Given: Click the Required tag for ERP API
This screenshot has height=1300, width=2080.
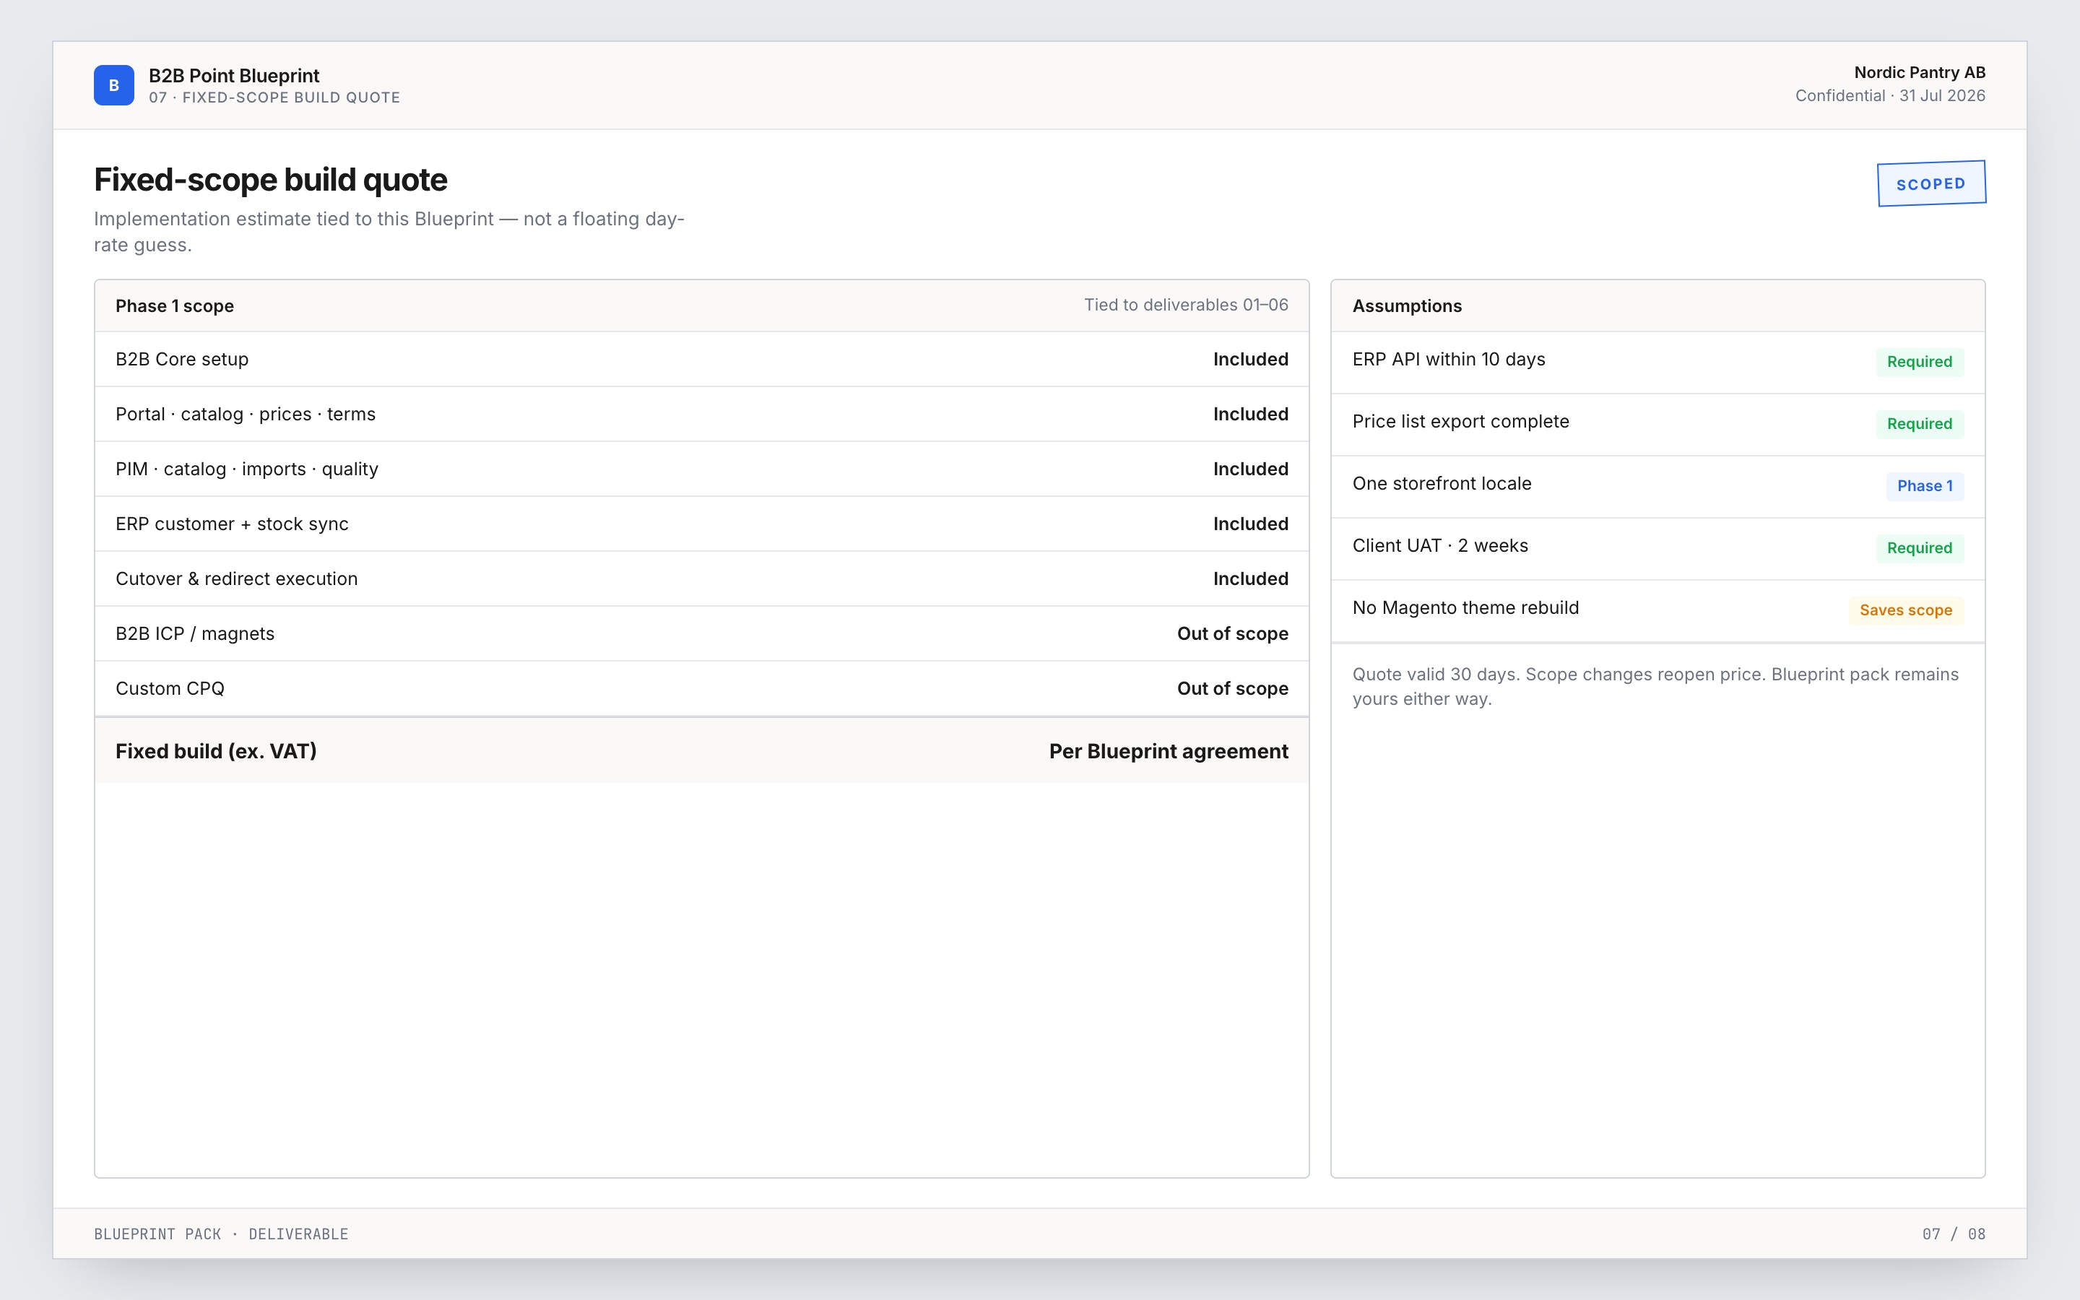Looking at the screenshot, I should (1918, 362).
